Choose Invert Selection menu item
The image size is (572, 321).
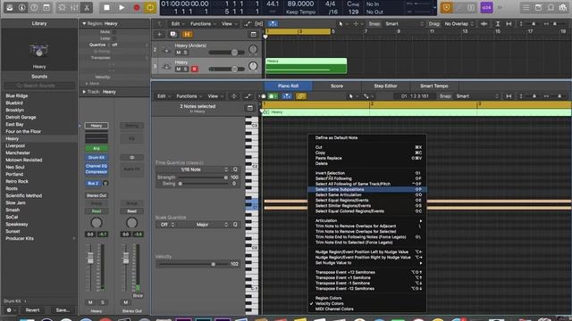[x=367, y=173]
